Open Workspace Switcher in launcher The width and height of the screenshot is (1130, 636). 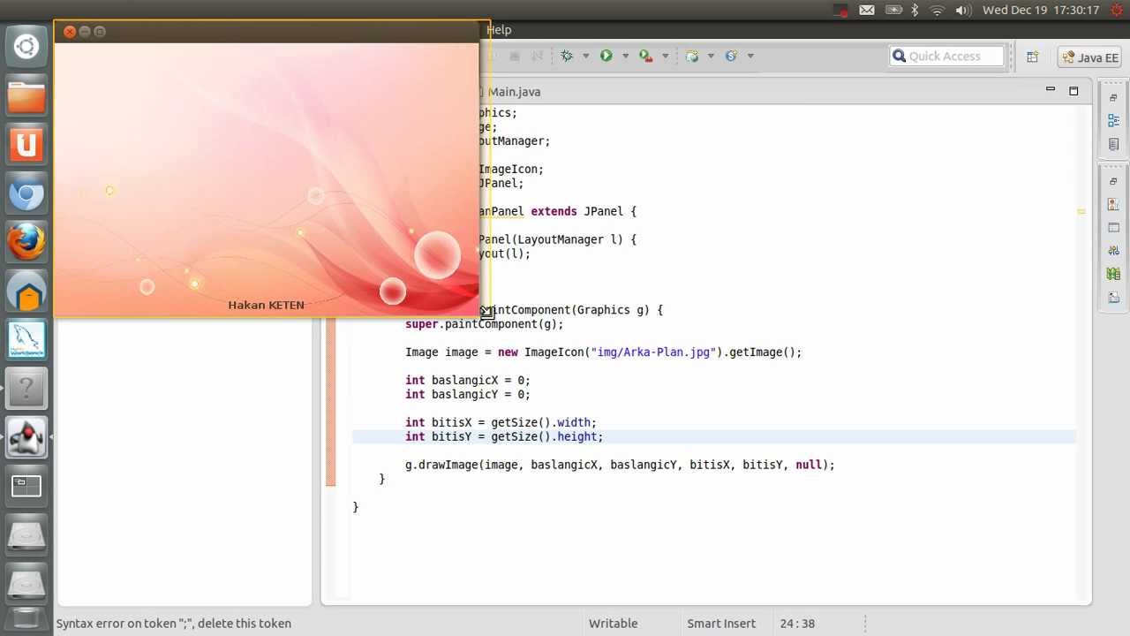[x=26, y=486]
